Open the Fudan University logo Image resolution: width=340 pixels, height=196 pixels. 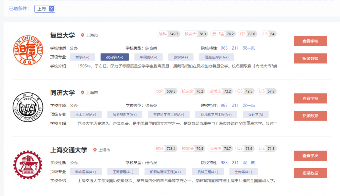[x=28, y=50]
